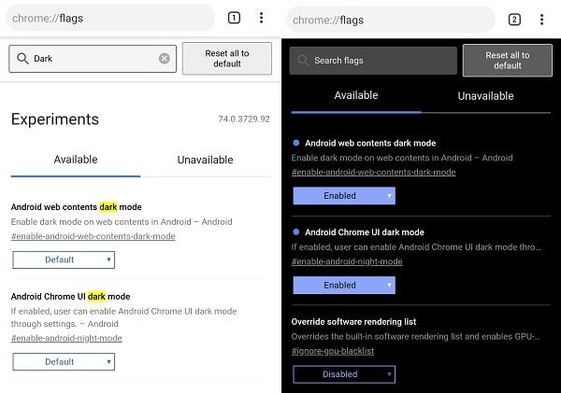The height and width of the screenshot is (393, 561).
Task: Select Available tab in light window
Action: (76, 160)
